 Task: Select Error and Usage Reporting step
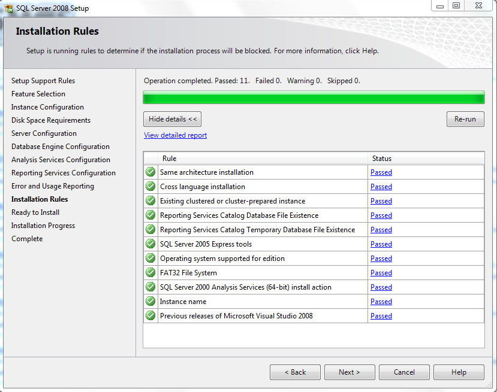53,186
